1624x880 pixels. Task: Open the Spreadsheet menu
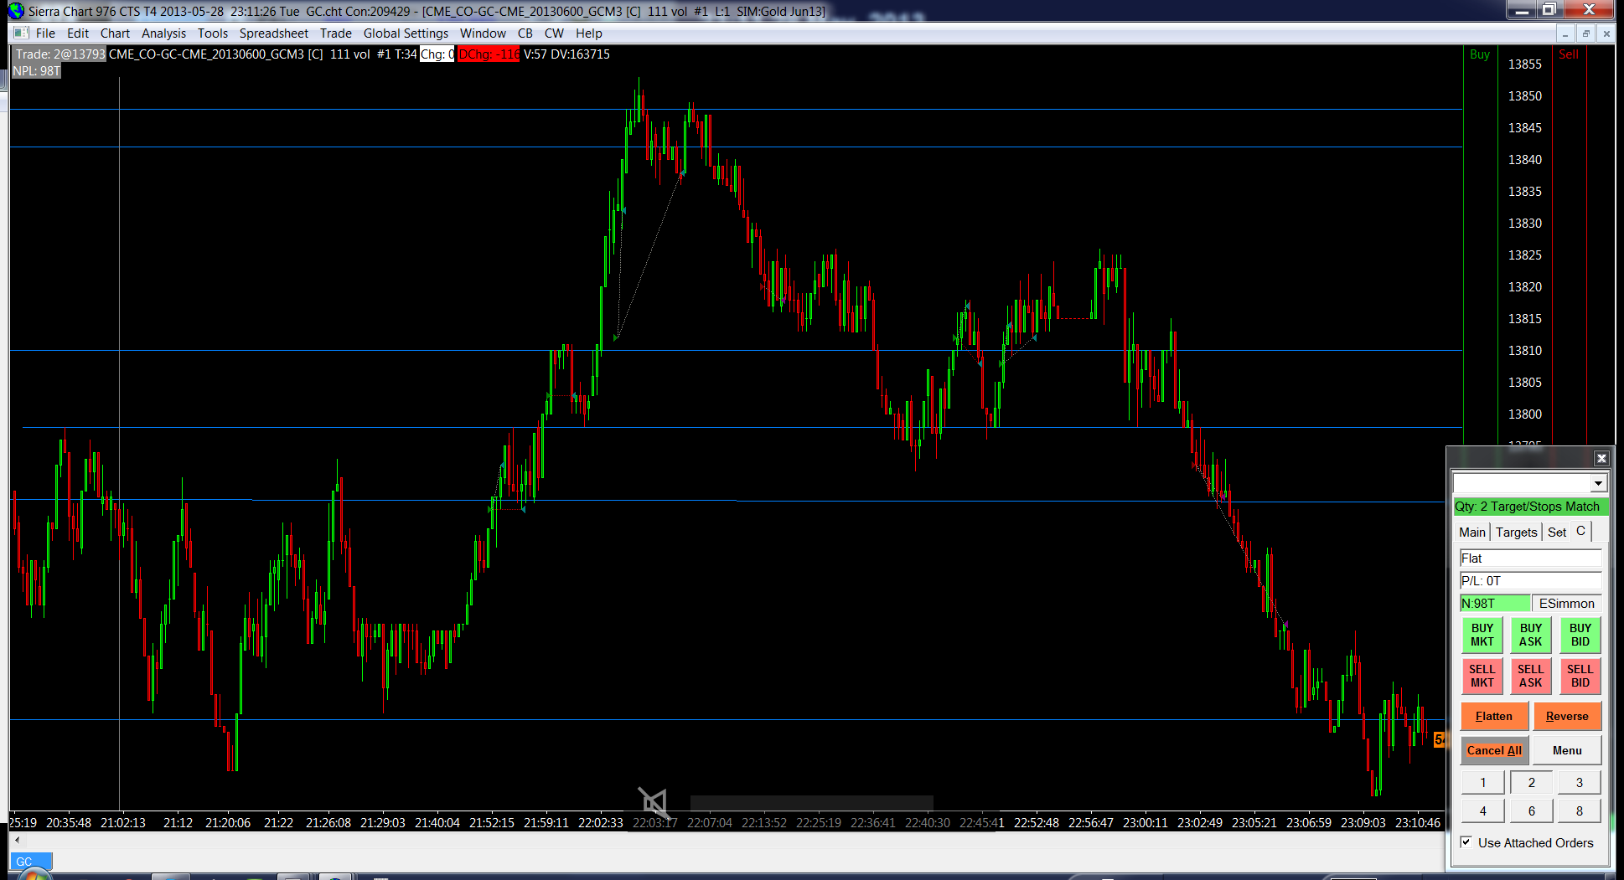click(x=274, y=33)
